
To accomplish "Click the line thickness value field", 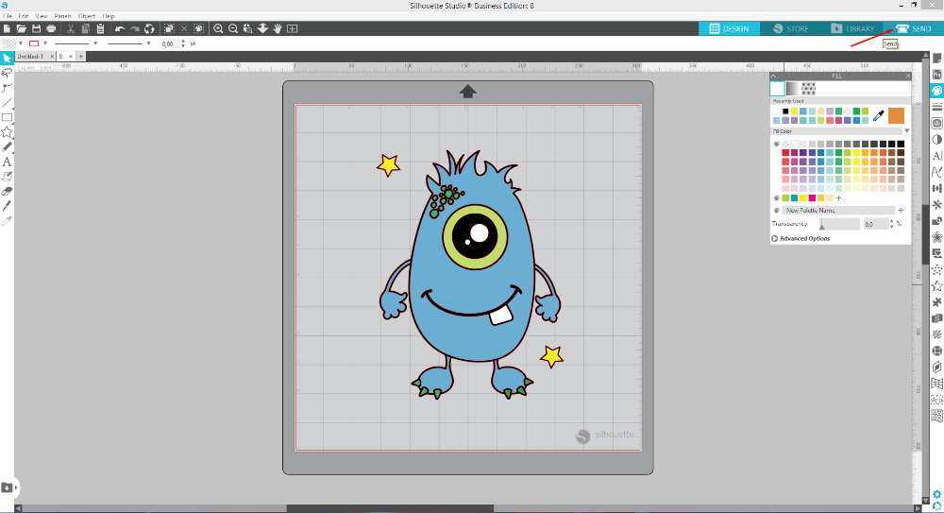I will 169,43.
